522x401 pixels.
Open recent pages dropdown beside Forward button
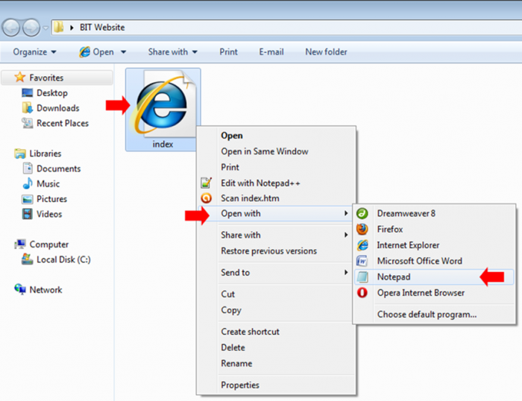[x=45, y=28]
